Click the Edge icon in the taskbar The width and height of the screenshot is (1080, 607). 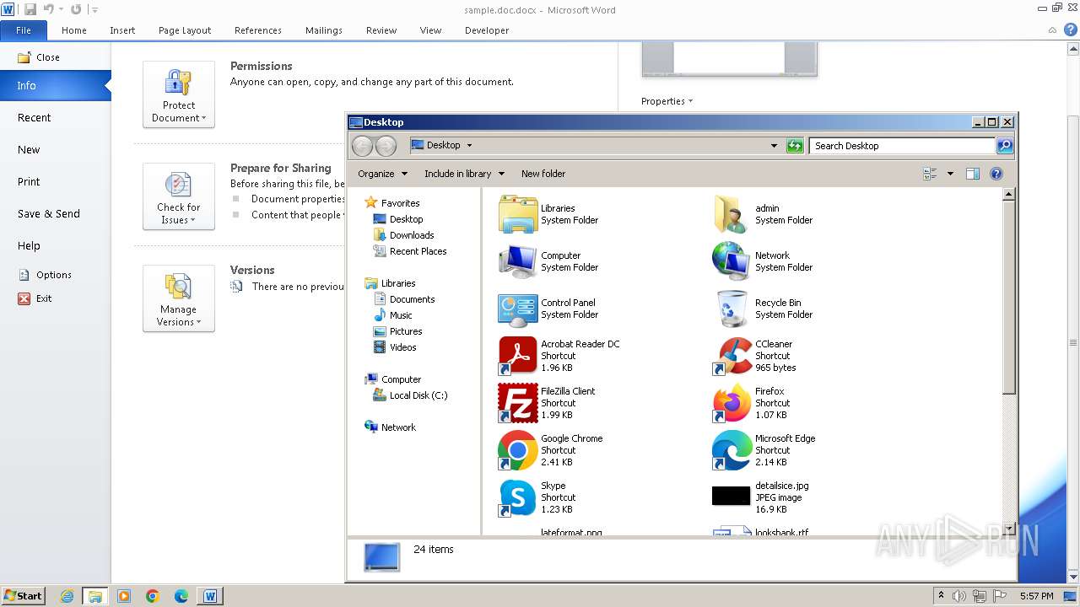(181, 596)
